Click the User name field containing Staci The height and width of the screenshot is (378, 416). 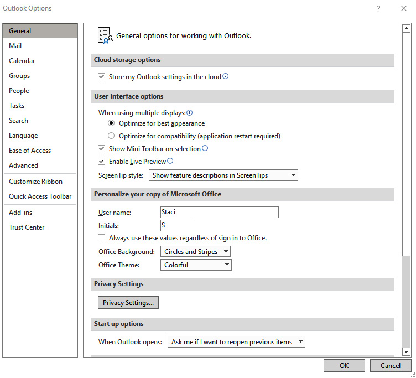(x=220, y=212)
